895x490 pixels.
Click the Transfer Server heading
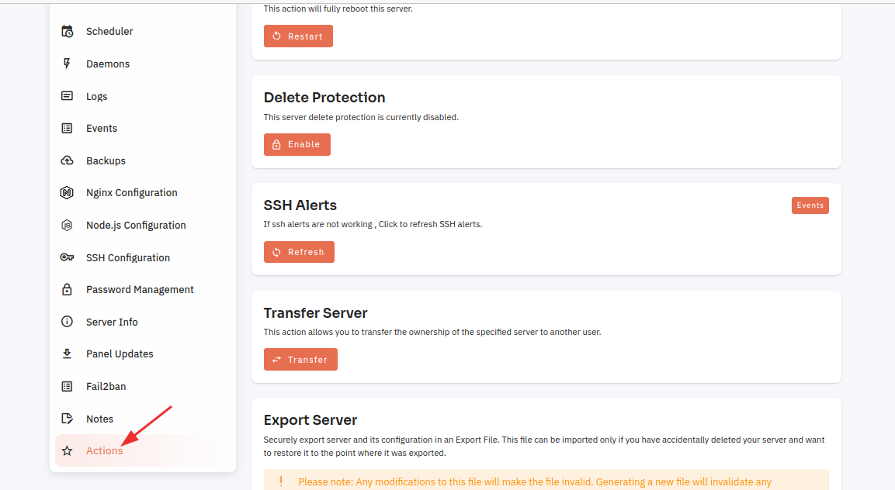tap(315, 313)
